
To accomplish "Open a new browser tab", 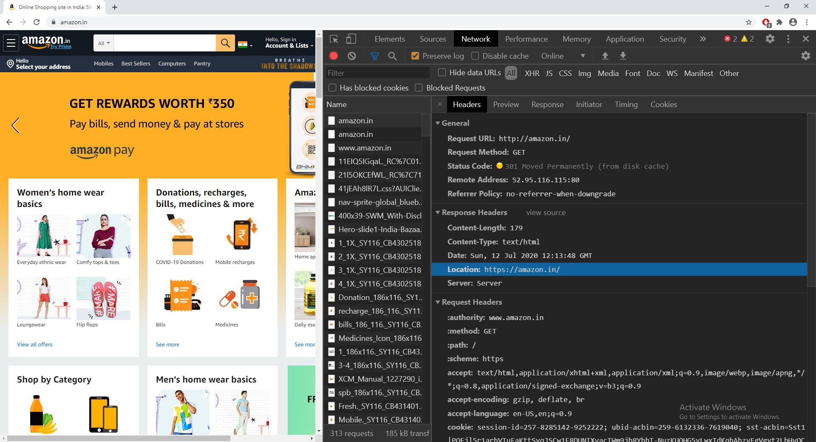I will pyautogui.click(x=115, y=7).
